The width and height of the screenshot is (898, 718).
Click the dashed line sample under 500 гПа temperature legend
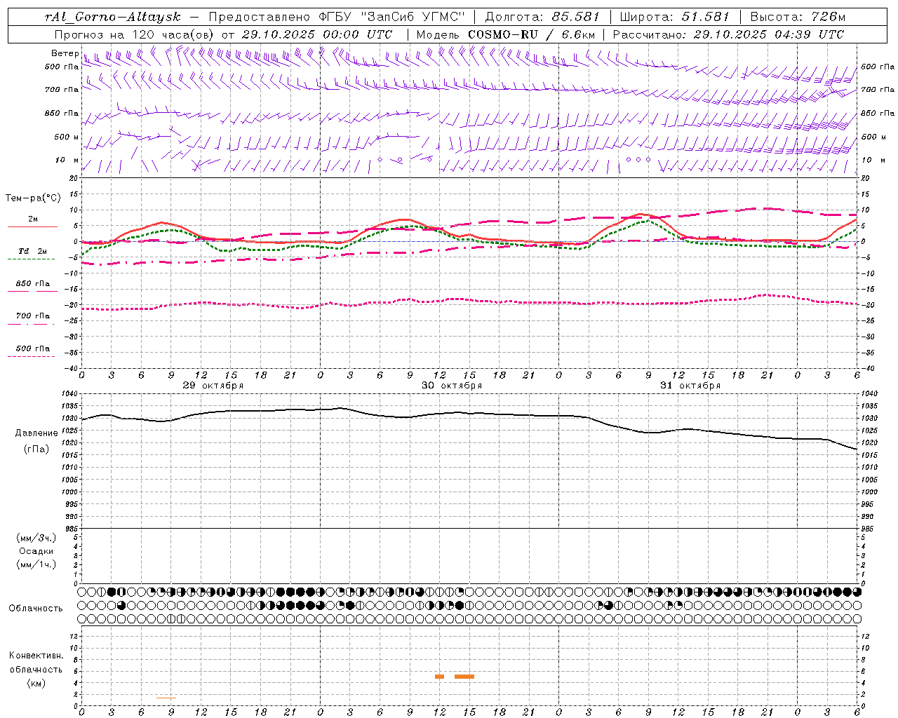32,356
